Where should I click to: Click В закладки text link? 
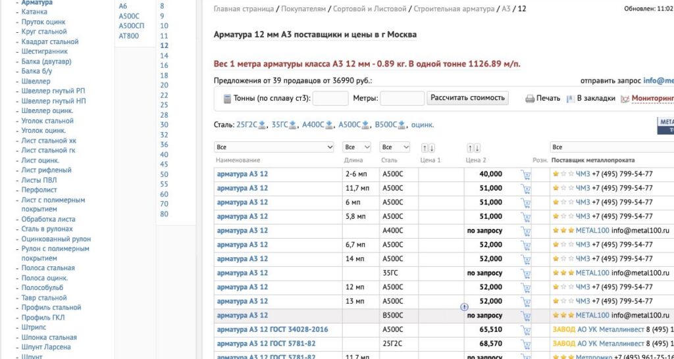click(596, 99)
